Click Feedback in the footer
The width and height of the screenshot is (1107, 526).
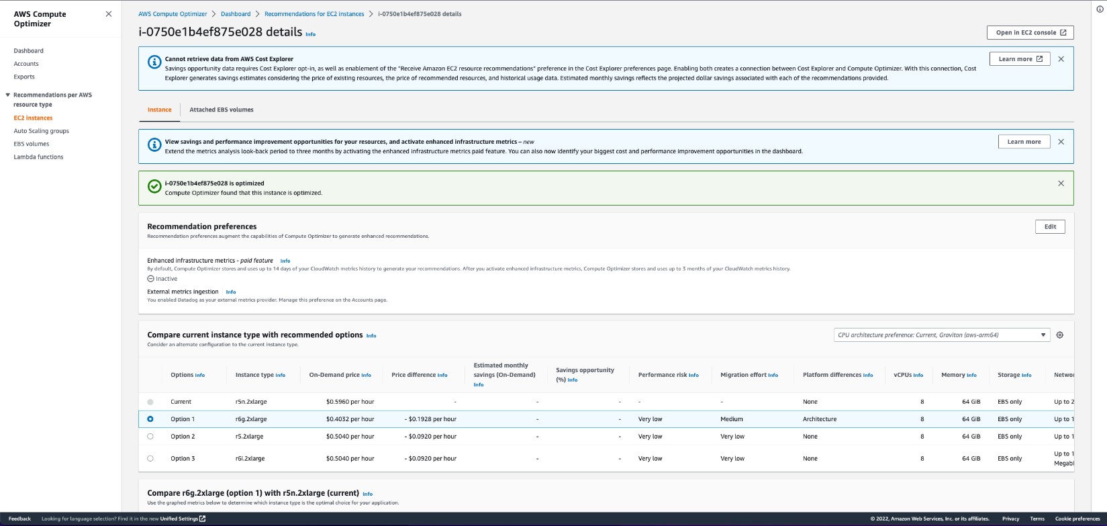point(19,519)
